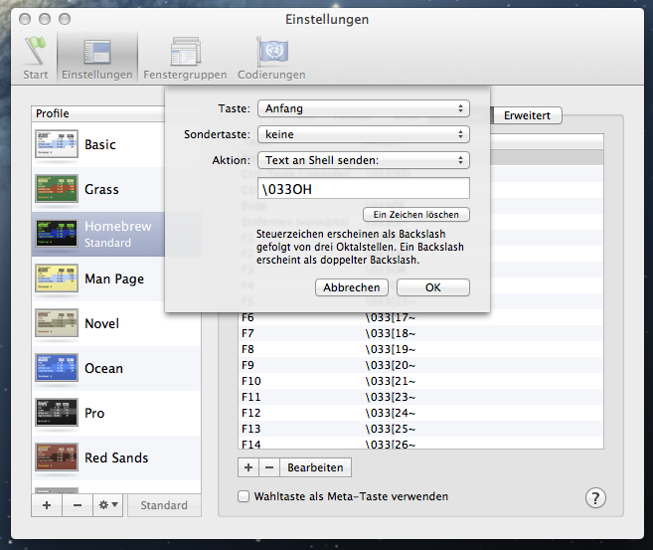The height and width of the screenshot is (550, 653).
Task: Select the Red Sands profile thumbnail
Action: click(57, 458)
